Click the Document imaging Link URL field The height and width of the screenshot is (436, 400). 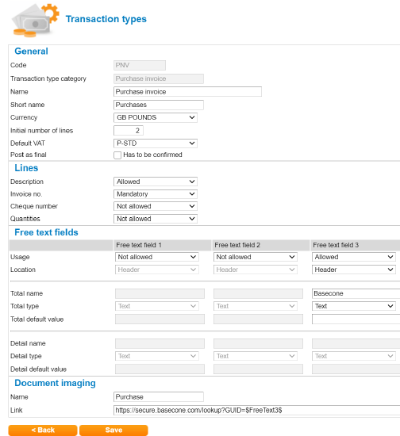point(256,411)
